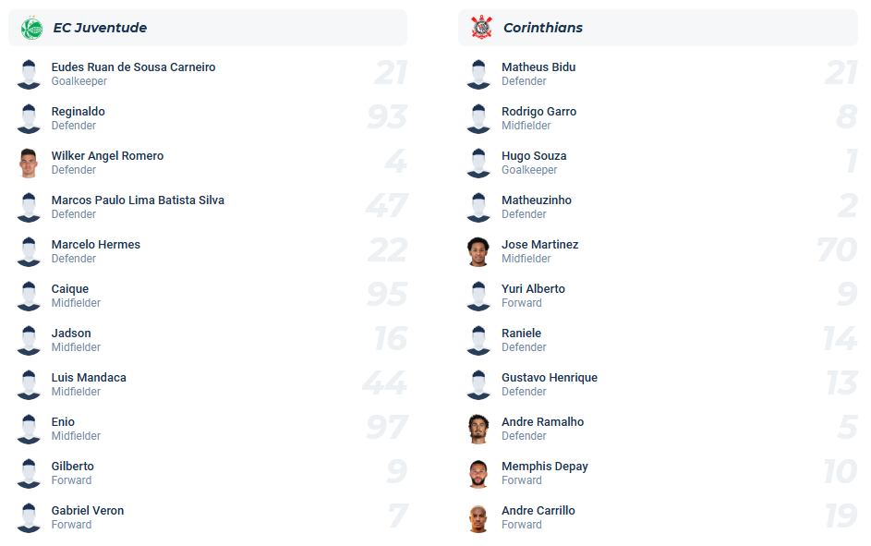
Task: Open the Corinthians team header panel
Action: pyautogui.click(x=658, y=28)
